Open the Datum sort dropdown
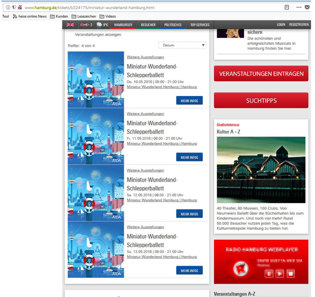The width and height of the screenshot is (315, 297). point(182,45)
